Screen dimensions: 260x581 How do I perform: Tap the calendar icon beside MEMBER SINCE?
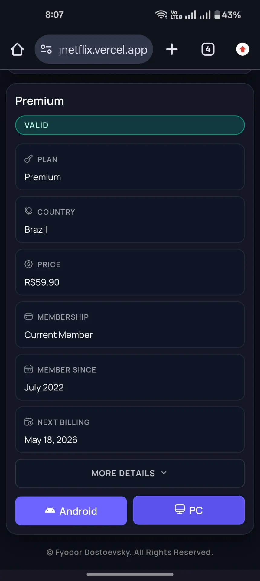point(28,369)
